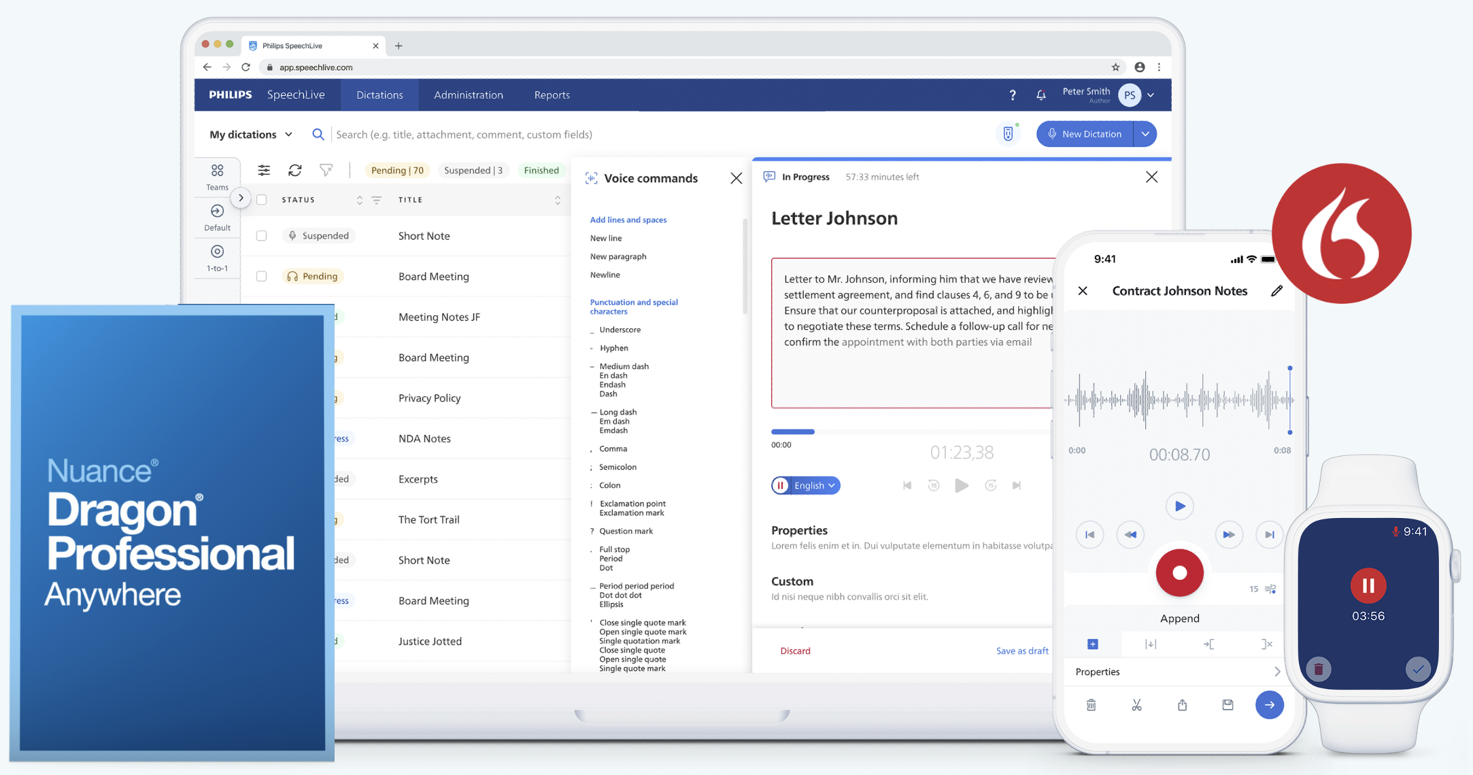1473x775 pixels.
Task: Click the phone waveform timeline
Action: 1179,400
